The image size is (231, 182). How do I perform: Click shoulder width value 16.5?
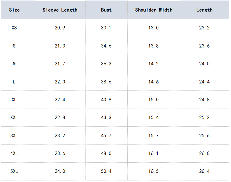click(153, 171)
